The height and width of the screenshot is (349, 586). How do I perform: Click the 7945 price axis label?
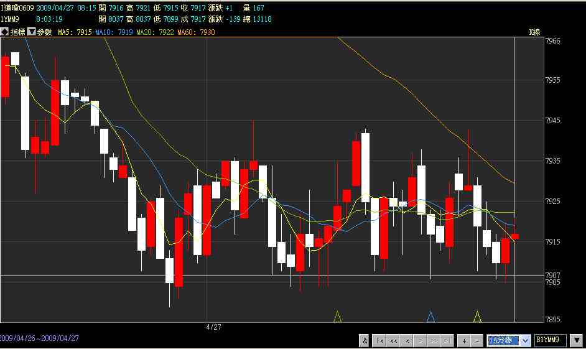(553, 120)
